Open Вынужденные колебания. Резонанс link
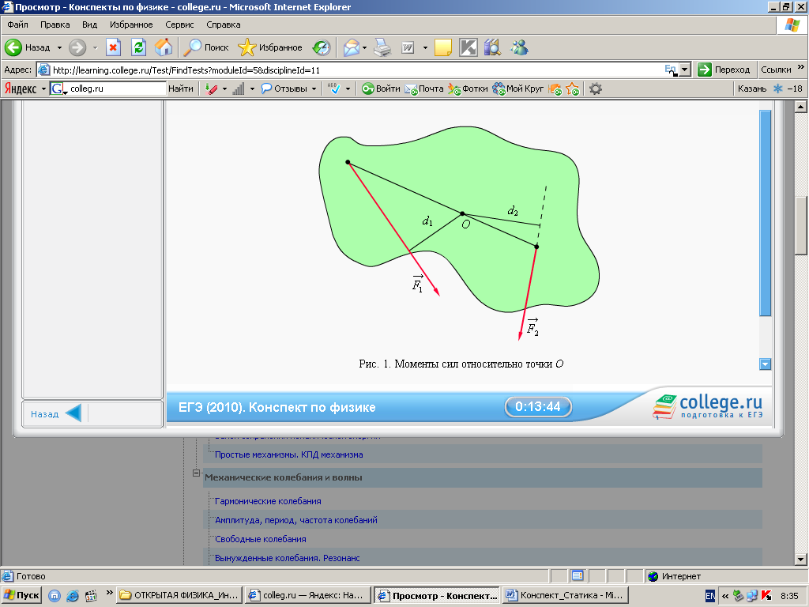The width and height of the screenshot is (809, 607). 288,558
